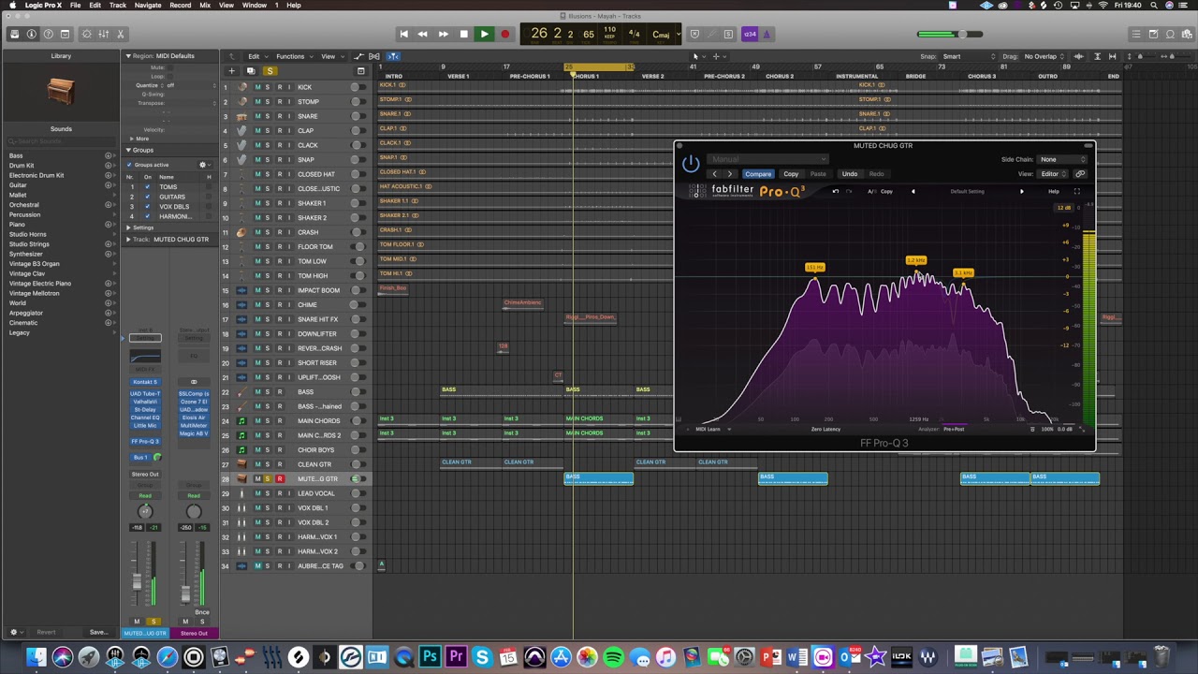Open the Track menu

(118, 6)
